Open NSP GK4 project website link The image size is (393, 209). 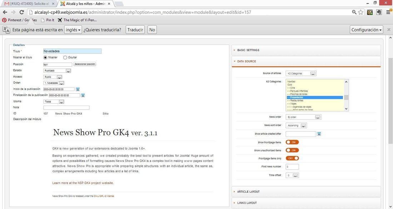tap(83, 183)
